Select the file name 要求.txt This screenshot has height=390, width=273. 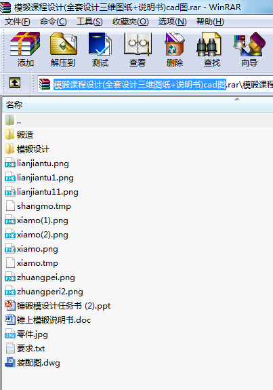click(30, 348)
